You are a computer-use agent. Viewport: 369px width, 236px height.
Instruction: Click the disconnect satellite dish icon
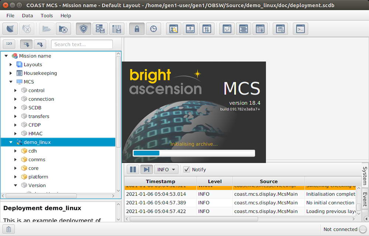coord(27,29)
